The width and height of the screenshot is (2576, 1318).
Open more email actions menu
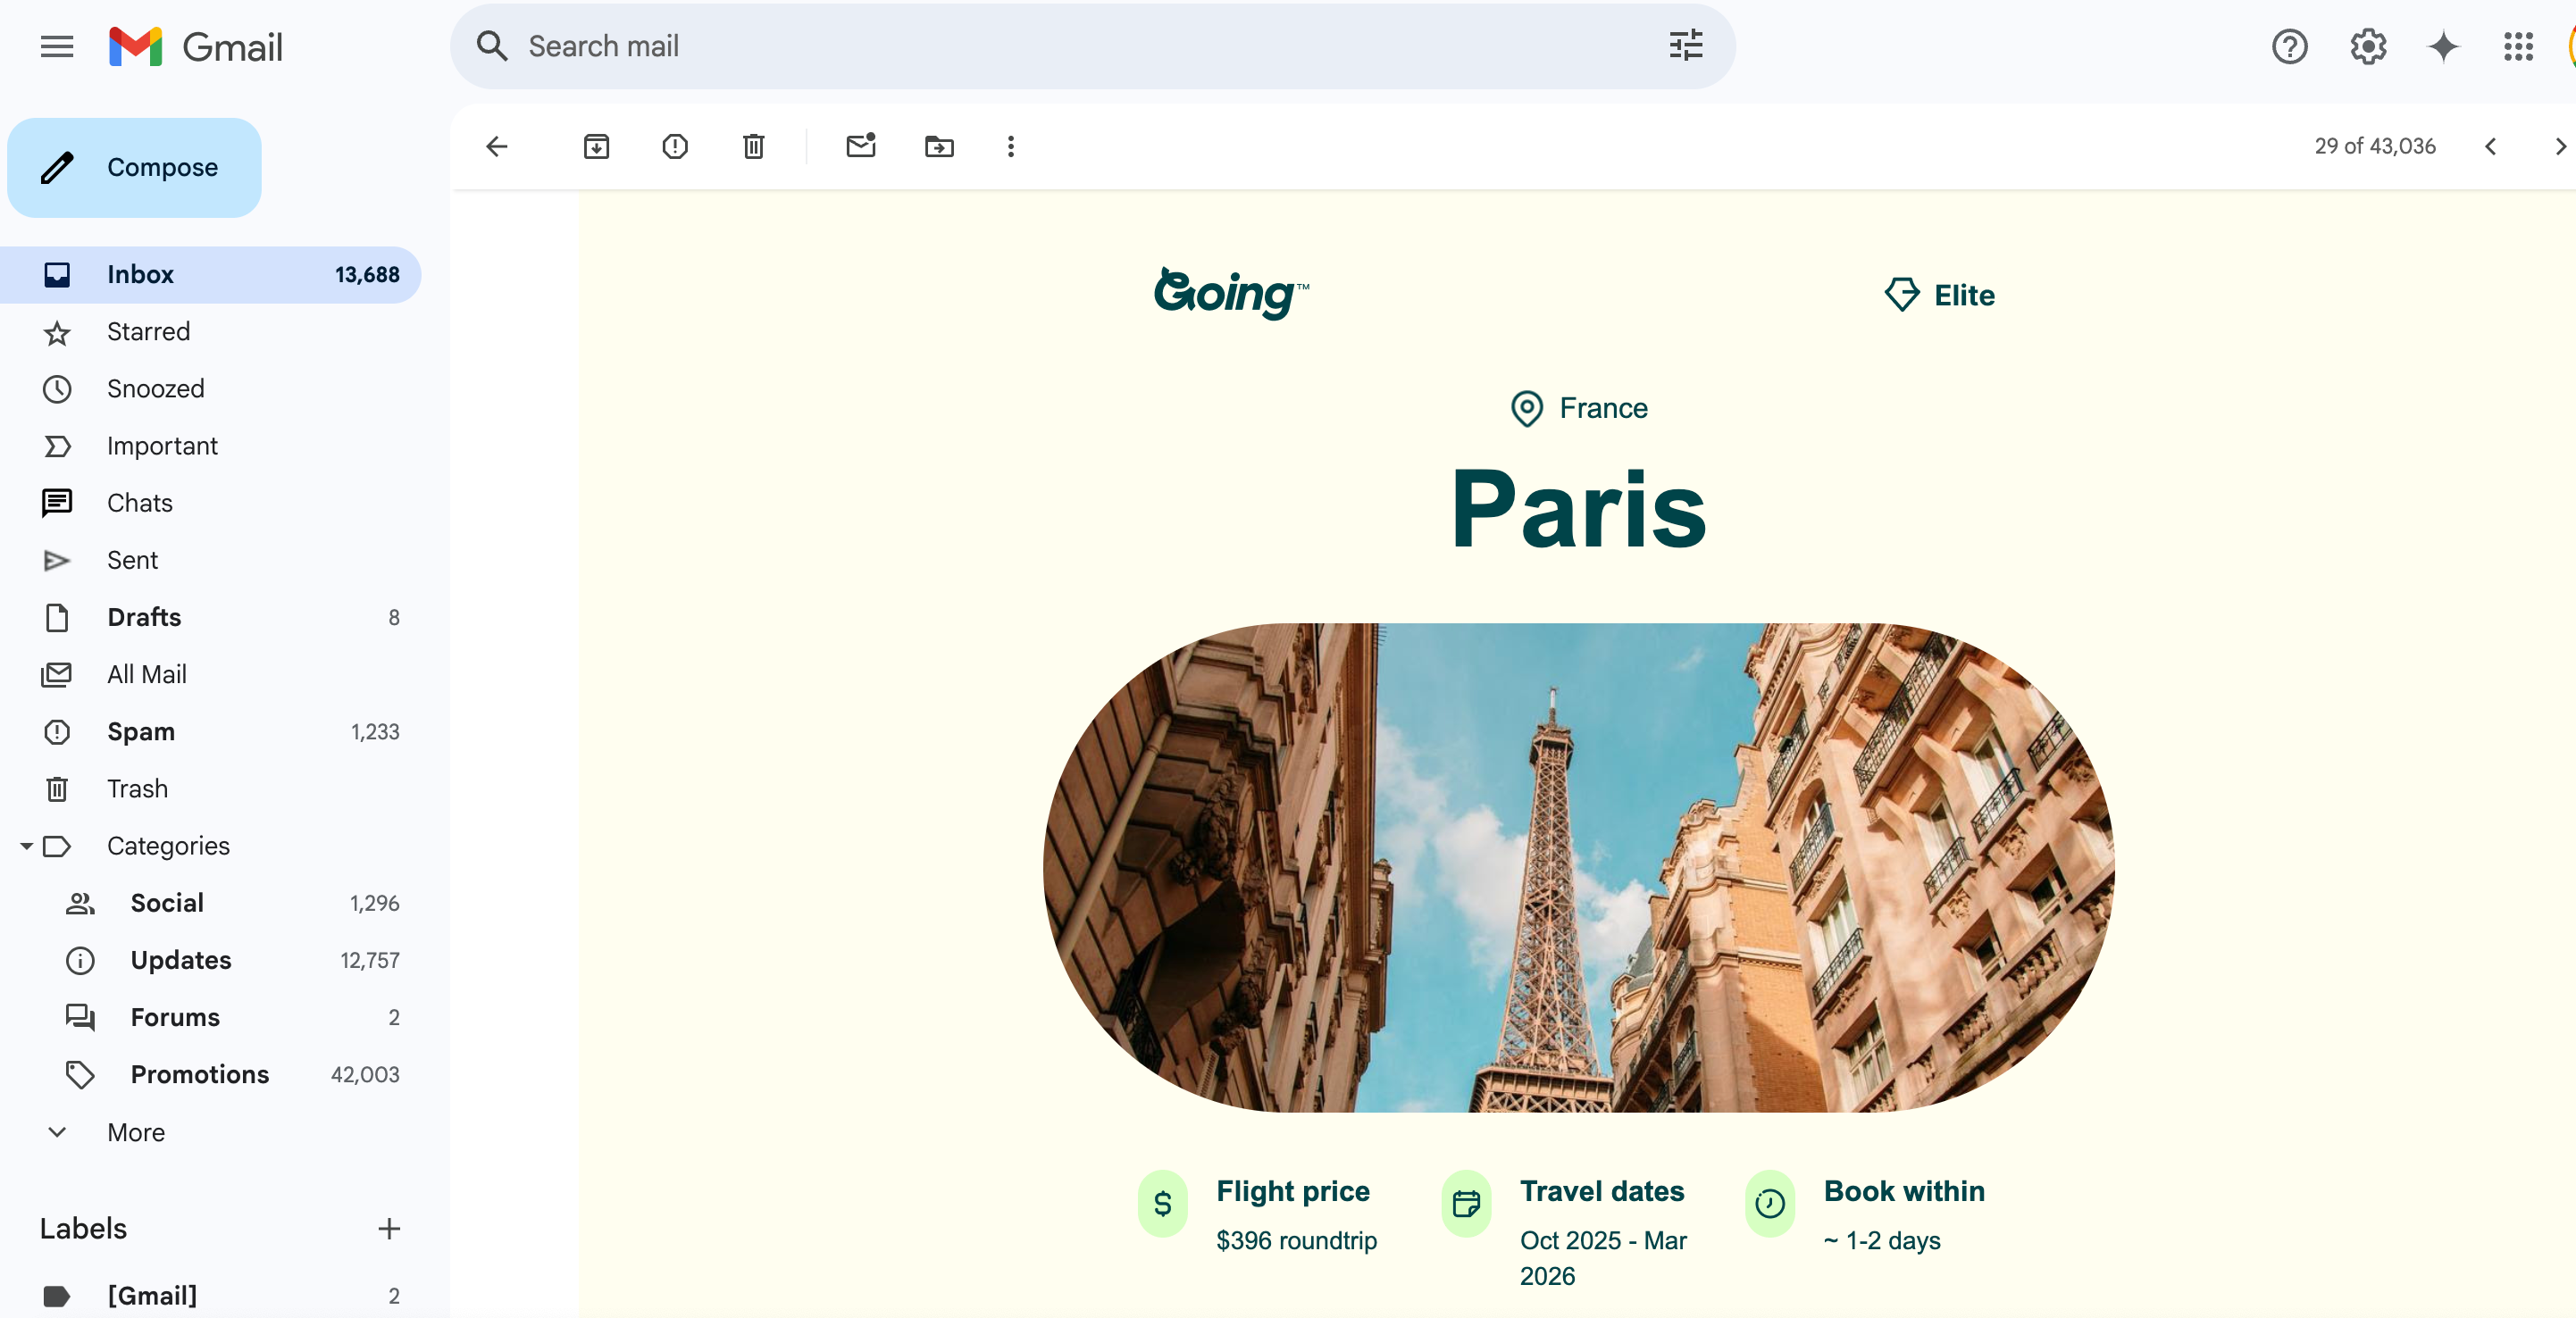pos(1012,147)
